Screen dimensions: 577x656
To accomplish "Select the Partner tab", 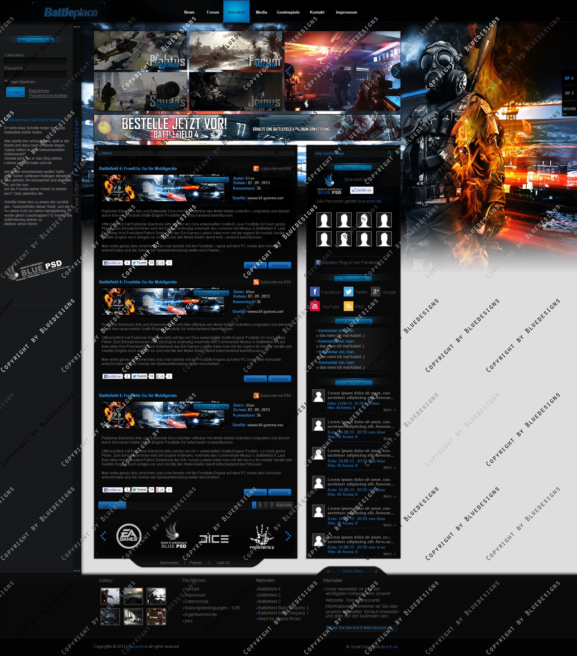I will (195, 563).
